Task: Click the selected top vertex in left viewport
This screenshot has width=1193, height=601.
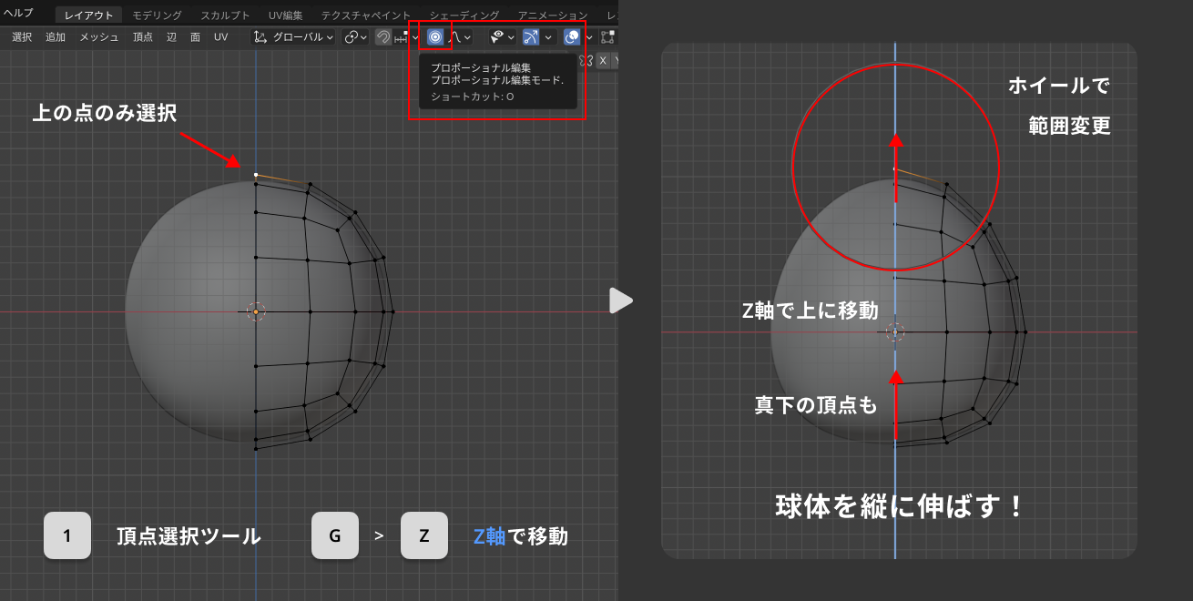Action: (256, 174)
